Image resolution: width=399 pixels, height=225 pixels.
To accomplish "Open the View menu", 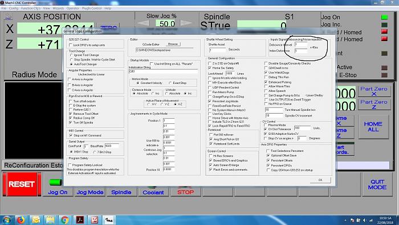I will coord(47,9).
